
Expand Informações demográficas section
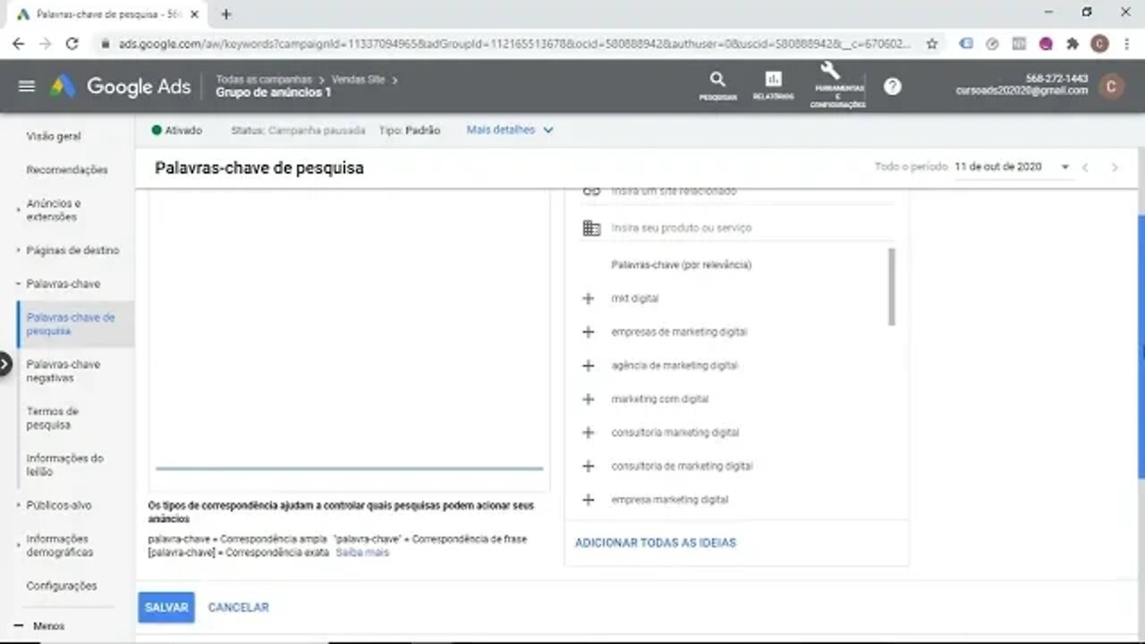click(x=19, y=546)
